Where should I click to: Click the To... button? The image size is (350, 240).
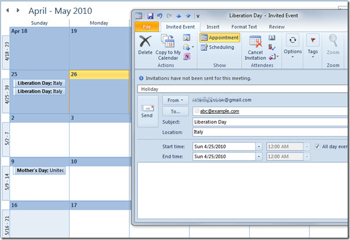175,111
